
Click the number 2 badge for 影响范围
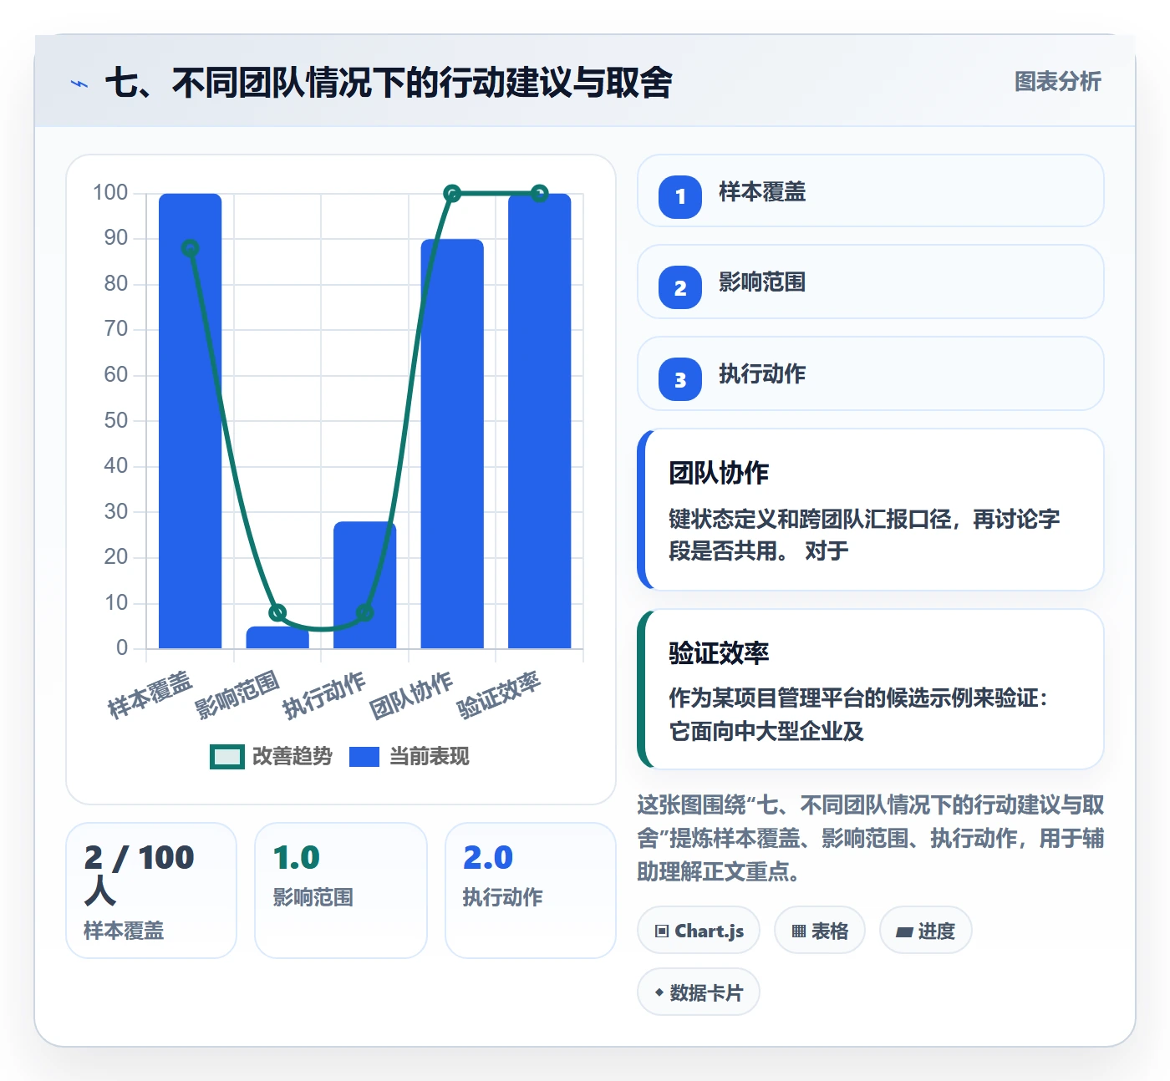pos(680,287)
